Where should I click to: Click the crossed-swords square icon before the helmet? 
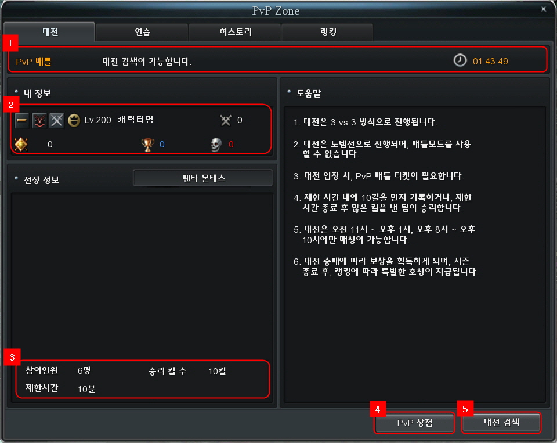pos(56,121)
